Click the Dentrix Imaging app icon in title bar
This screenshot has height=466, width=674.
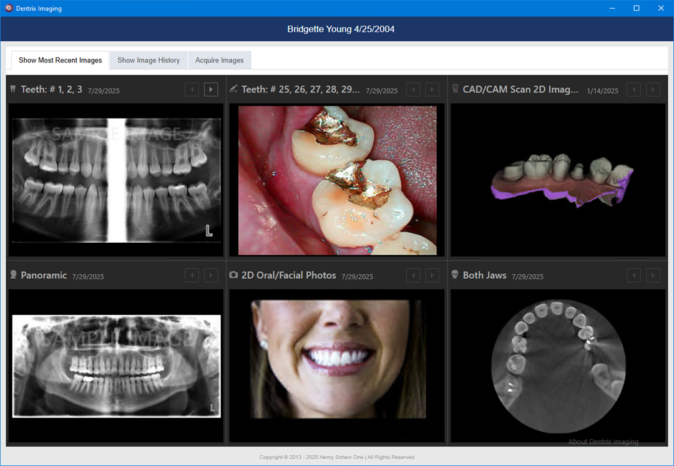click(9, 8)
